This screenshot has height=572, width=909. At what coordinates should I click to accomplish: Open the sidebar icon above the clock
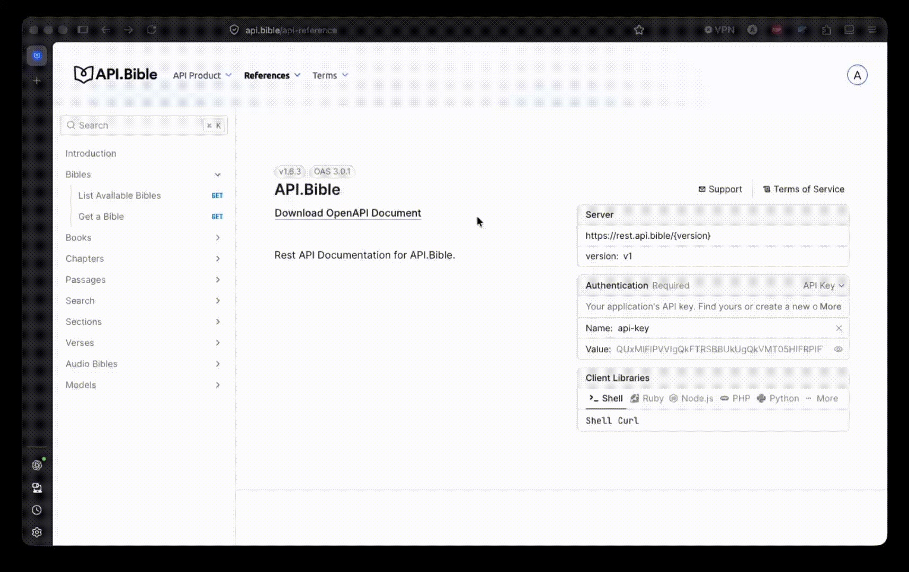37,488
